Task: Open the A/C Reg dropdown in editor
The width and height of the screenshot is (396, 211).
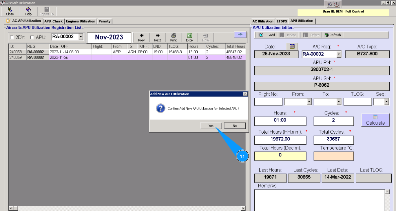Action: [339, 54]
